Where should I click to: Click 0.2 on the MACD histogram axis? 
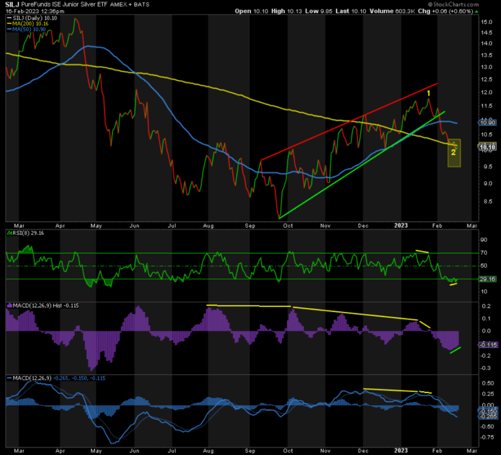click(486, 306)
